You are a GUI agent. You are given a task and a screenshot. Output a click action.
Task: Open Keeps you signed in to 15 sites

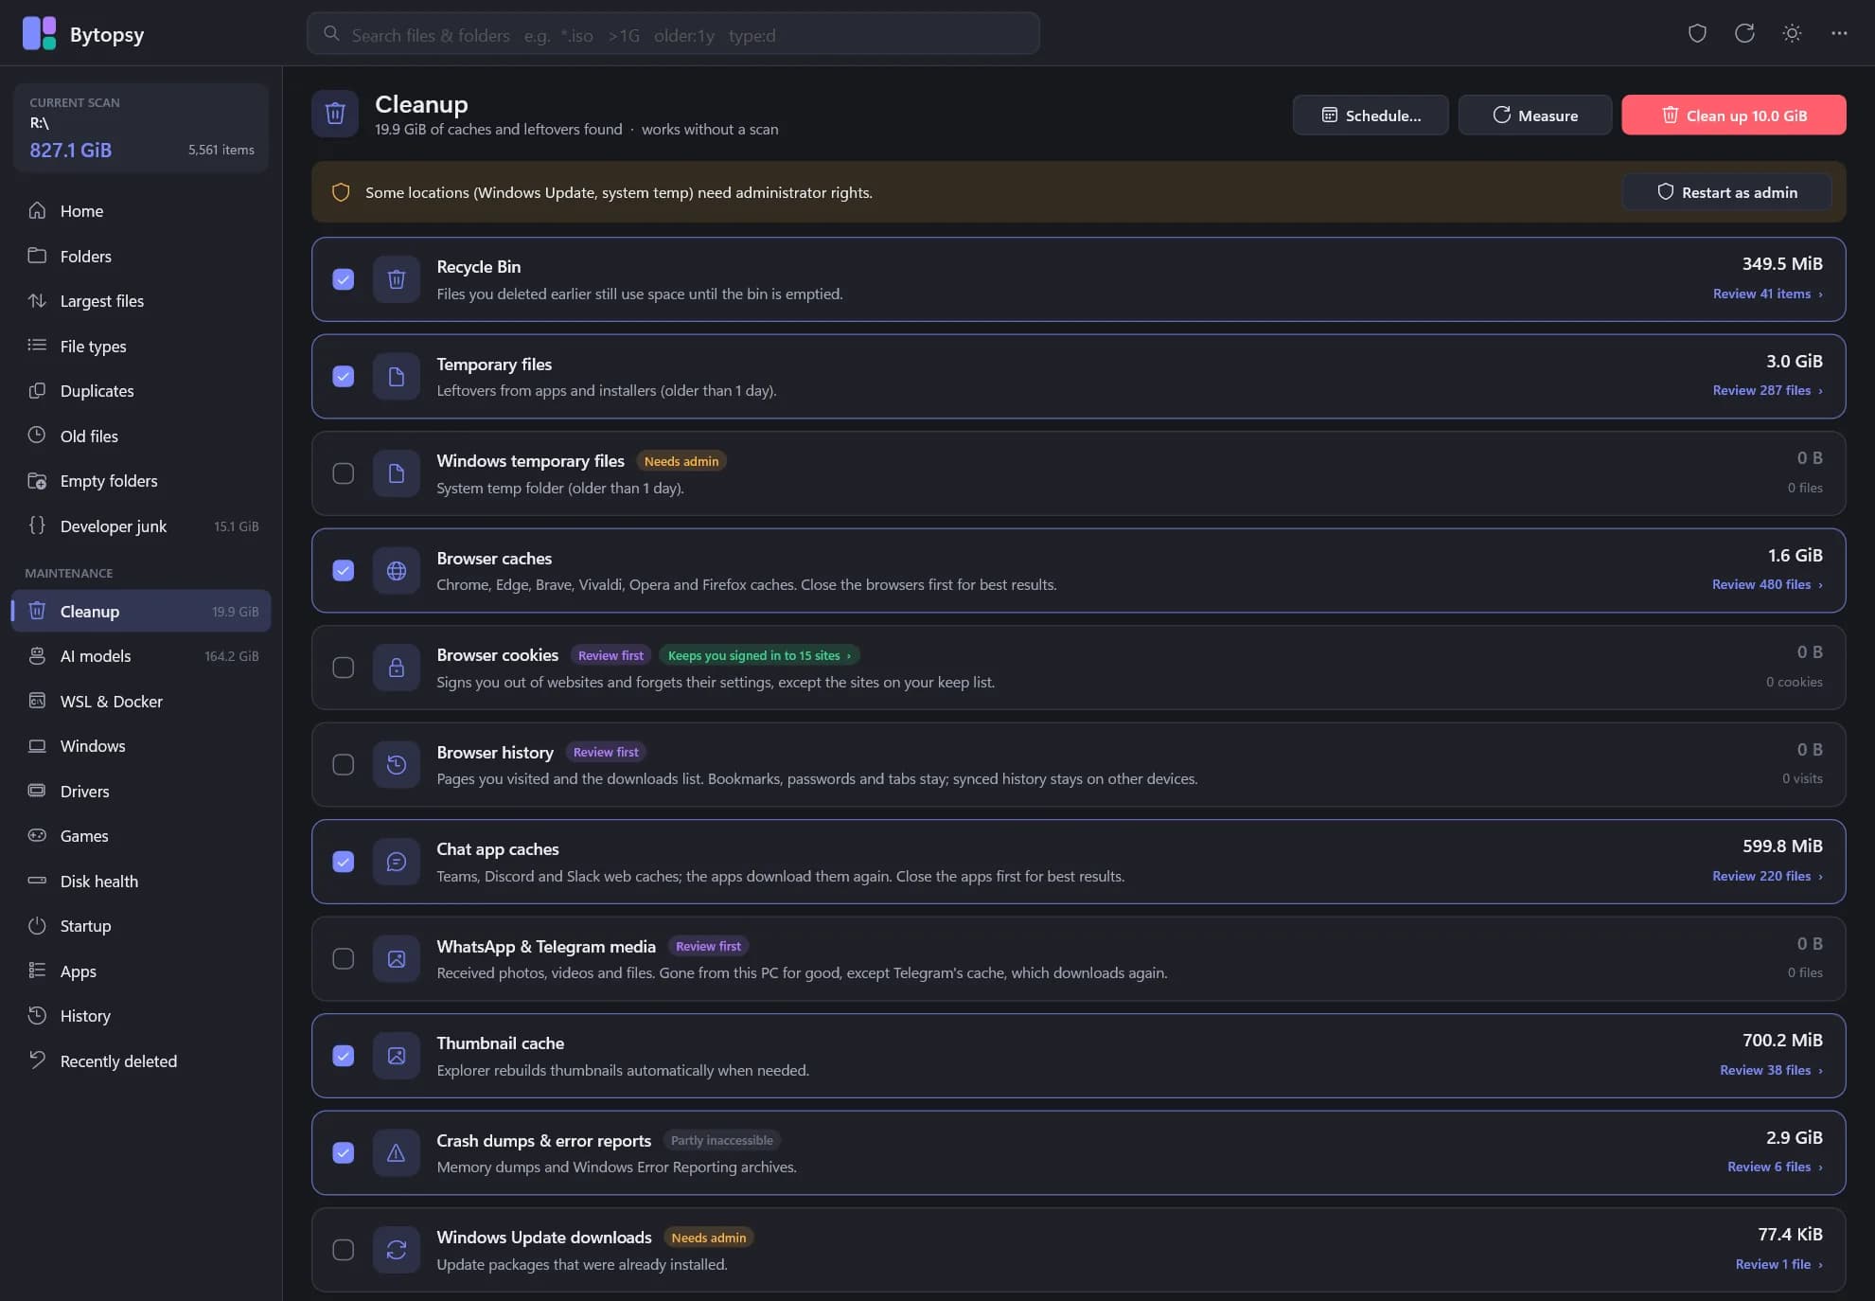pos(759,655)
